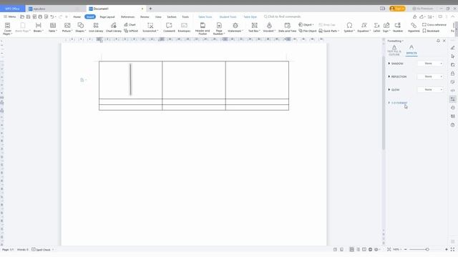Toggle full screen view icon
Image resolution: width=458 pixels, height=257 pixels.
452,249
